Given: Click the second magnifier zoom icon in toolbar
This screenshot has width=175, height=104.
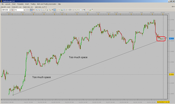Looking at the screenshot, I should coord(39,10).
